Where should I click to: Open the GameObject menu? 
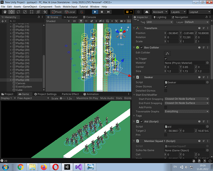[x=30, y=6]
